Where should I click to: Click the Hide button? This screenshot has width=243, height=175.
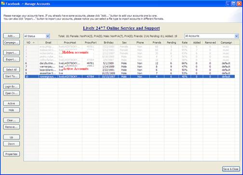[x=12, y=110]
